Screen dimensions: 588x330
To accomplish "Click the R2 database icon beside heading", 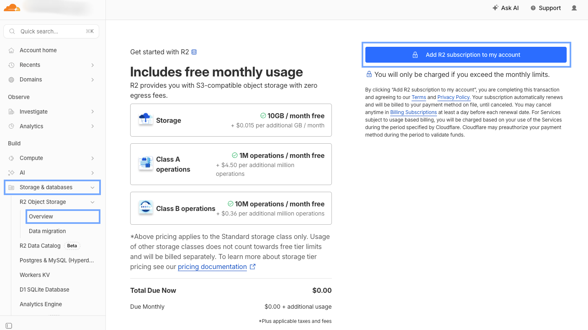I will click(194, 52).
